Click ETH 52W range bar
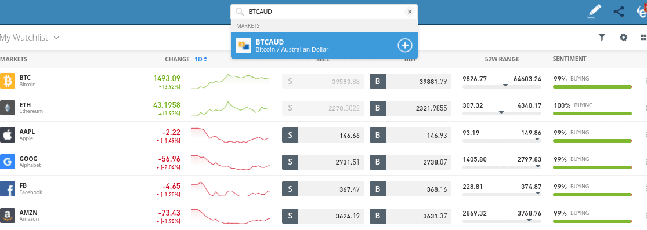The image size is (647, 230). 502,114
